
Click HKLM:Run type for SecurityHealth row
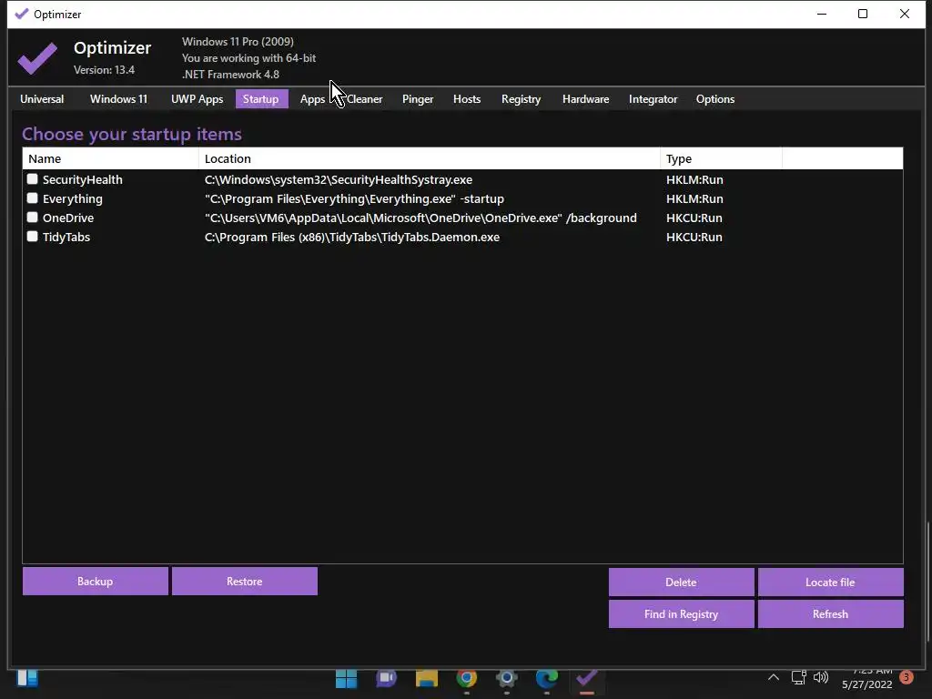(x=694, y=179)
